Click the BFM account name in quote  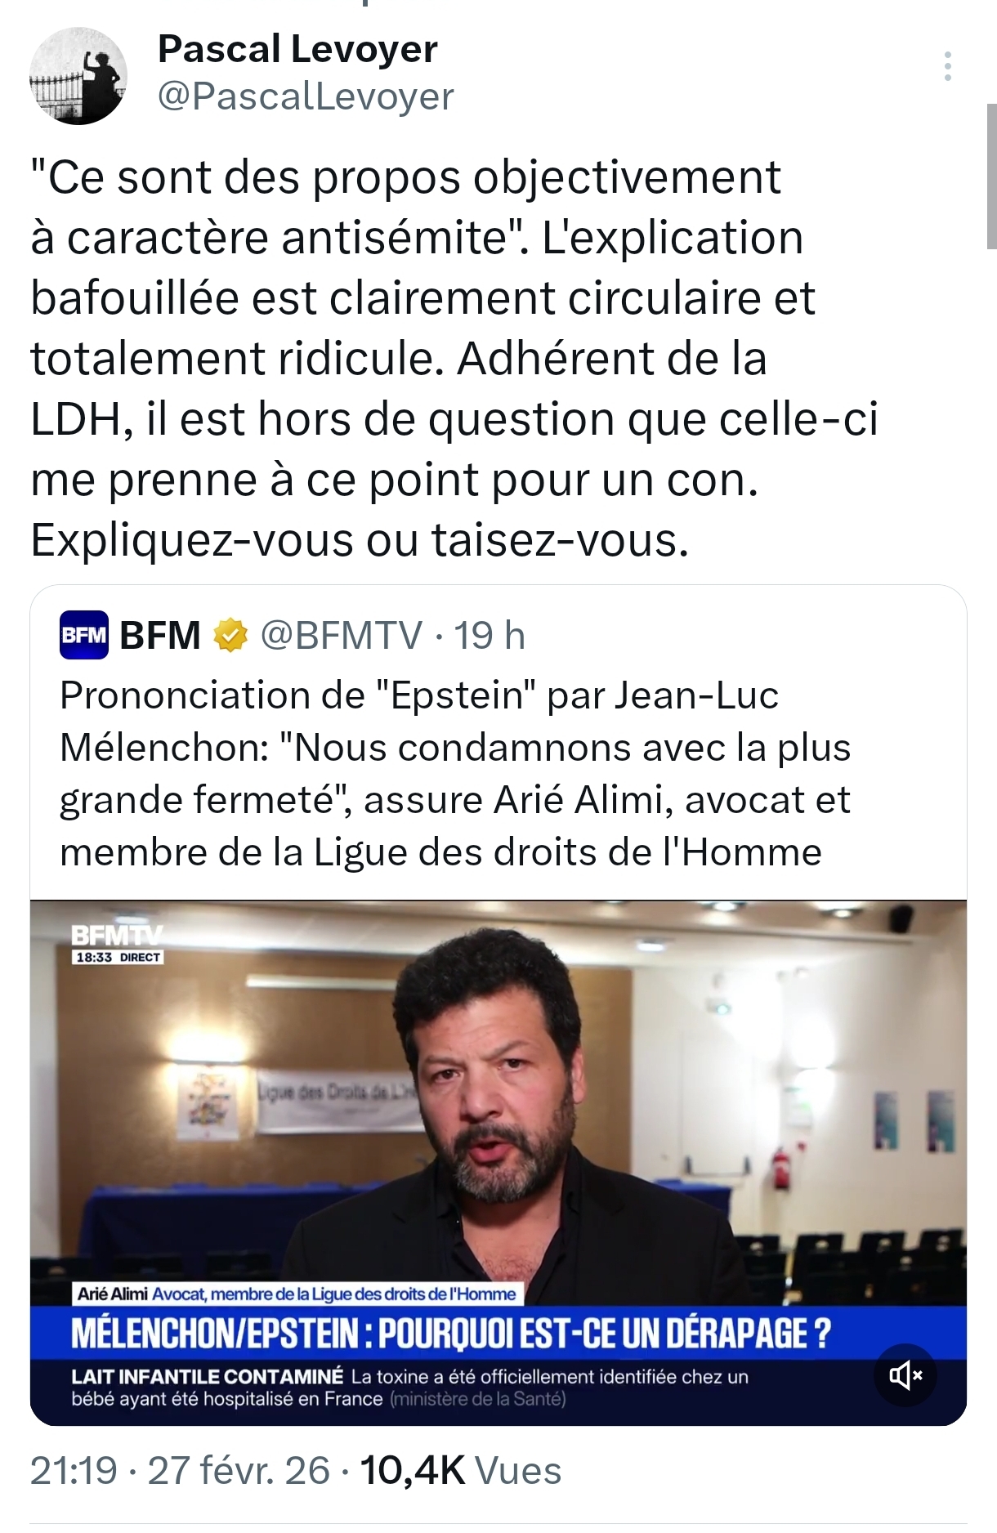(x=160, y=636)
